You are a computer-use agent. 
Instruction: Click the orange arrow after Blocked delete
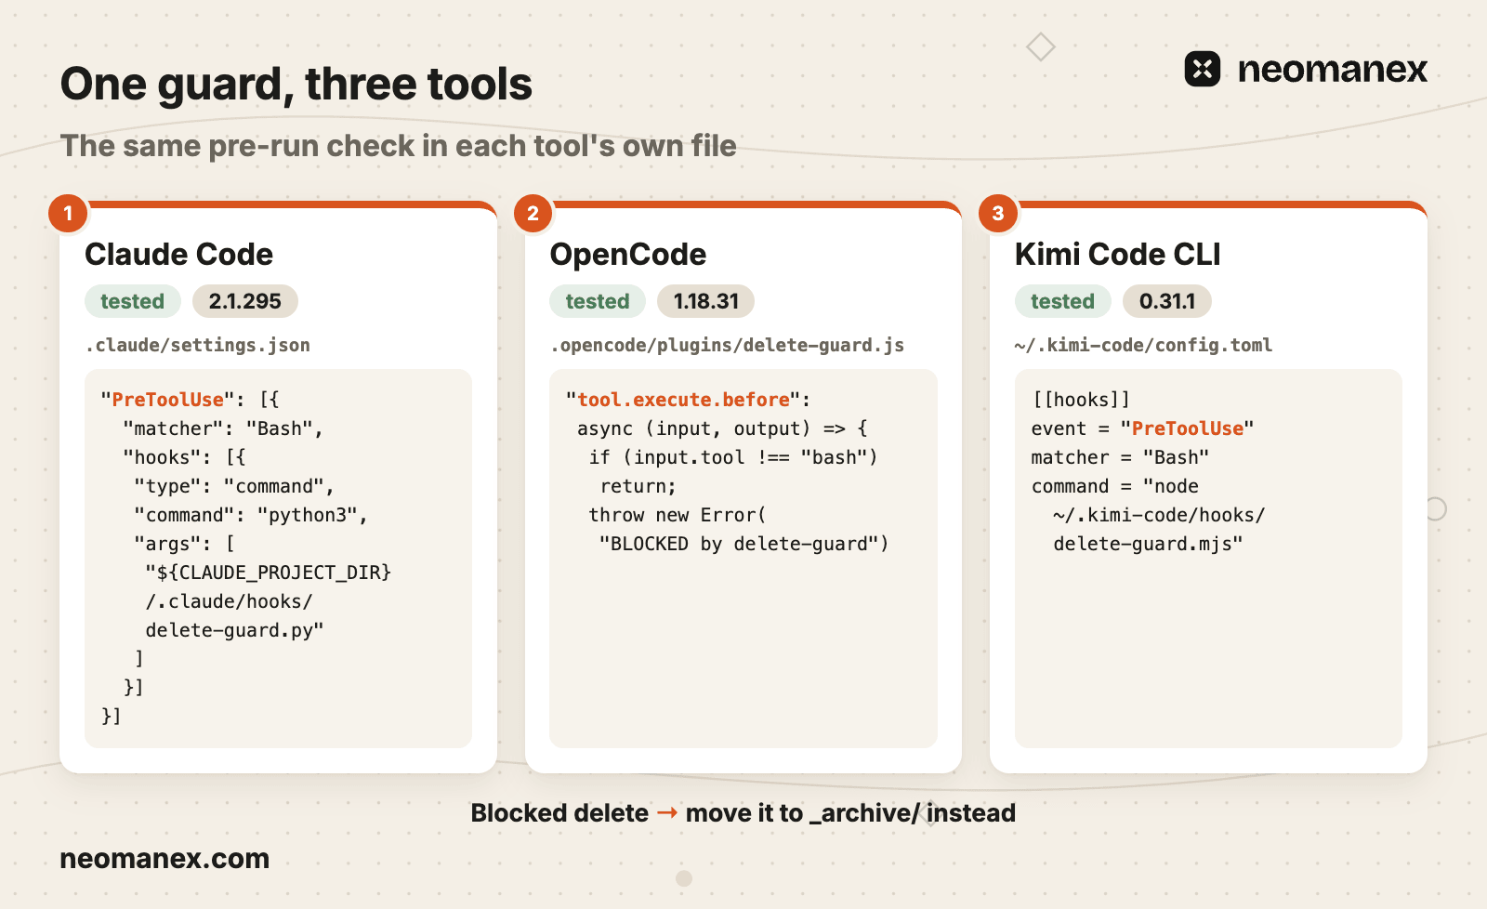(x=667, y=813)
